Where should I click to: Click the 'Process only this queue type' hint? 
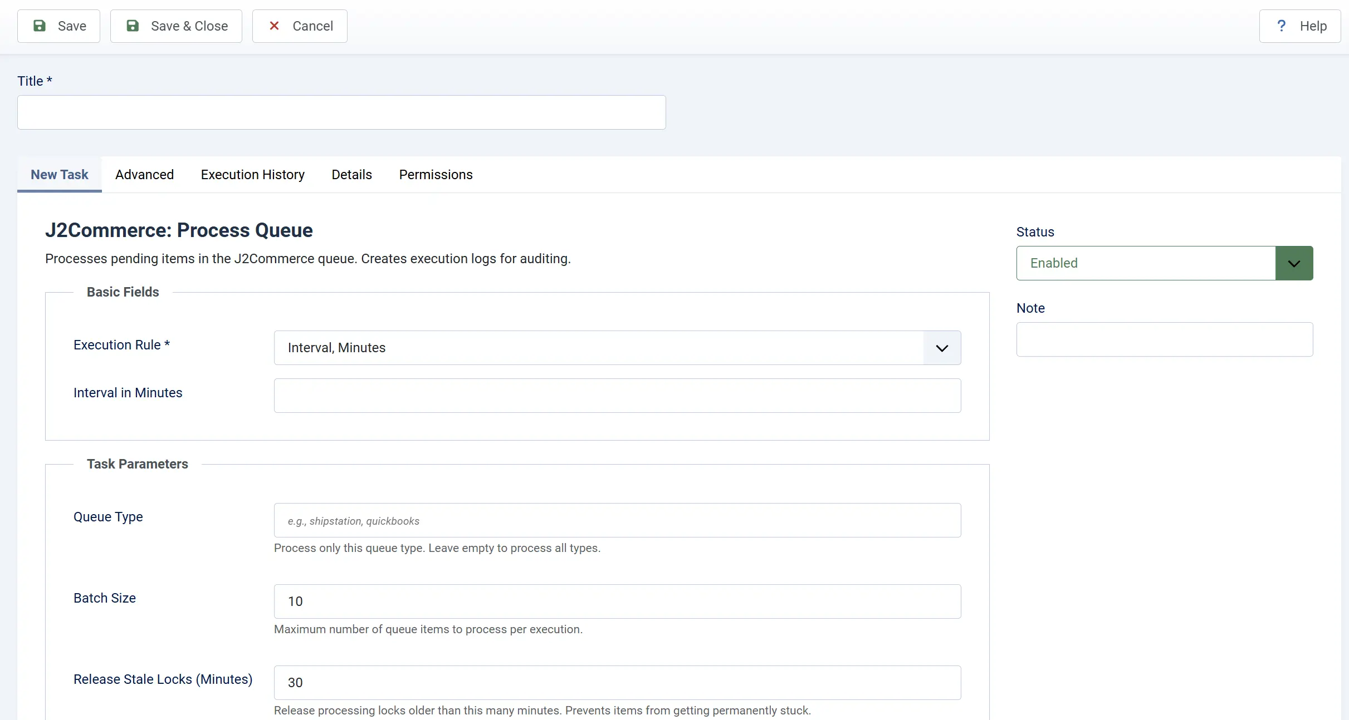coord(437,548)
